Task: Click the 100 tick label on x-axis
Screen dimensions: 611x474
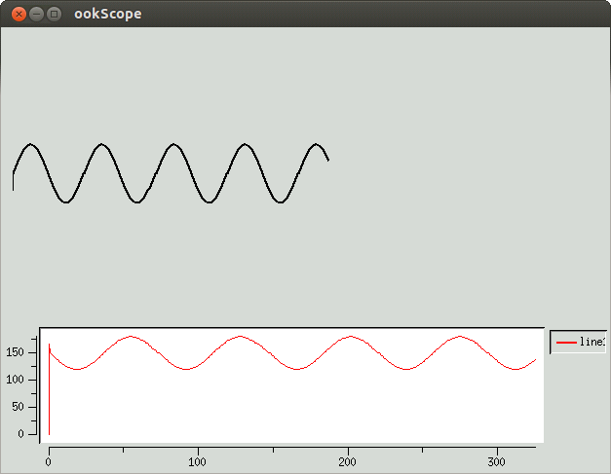Action: [x=197, y=462]
